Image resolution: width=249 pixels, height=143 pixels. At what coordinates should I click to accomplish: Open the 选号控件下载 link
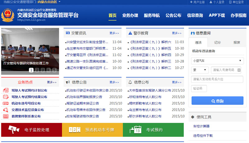[x=203, y=136]
